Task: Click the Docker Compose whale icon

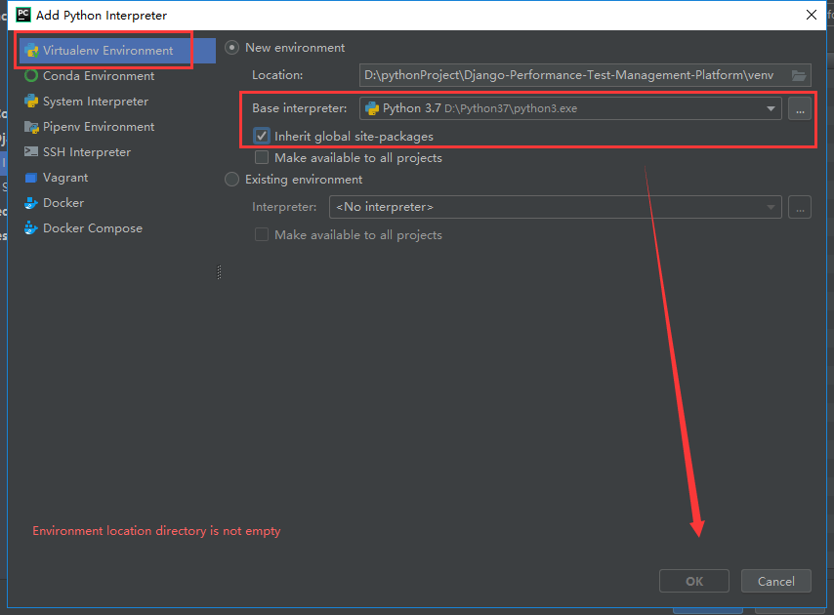Action: [31, 228]
